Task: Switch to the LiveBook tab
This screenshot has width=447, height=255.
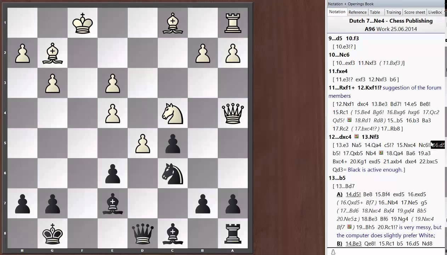Action: [x=435, y=12]
